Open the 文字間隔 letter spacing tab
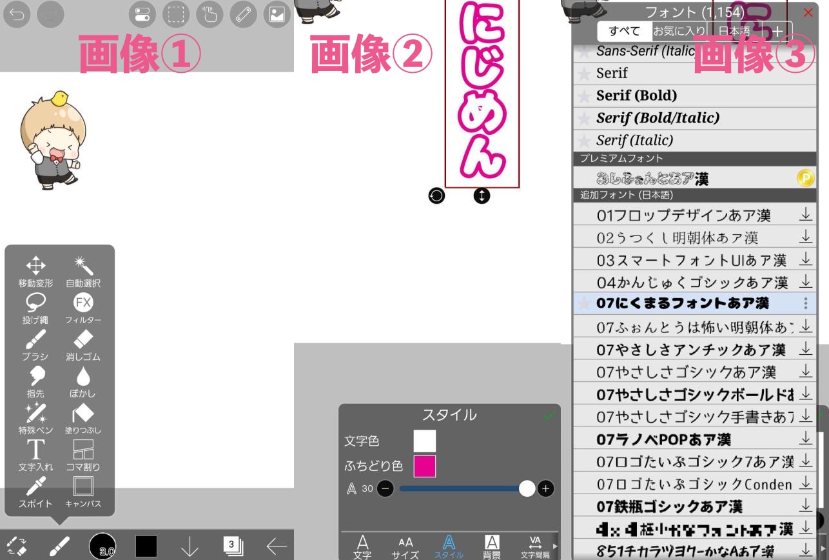 pyautogui.click(x=535, y=546)
